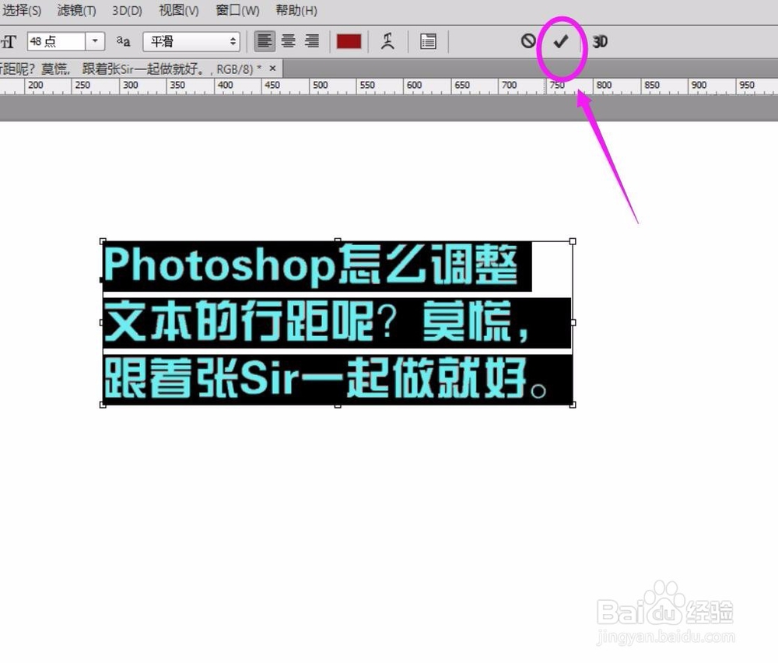Image resolution: width=778 pixels, height=663 pixels.
Task: Create warped text icon
Action: tap(387, 41)
